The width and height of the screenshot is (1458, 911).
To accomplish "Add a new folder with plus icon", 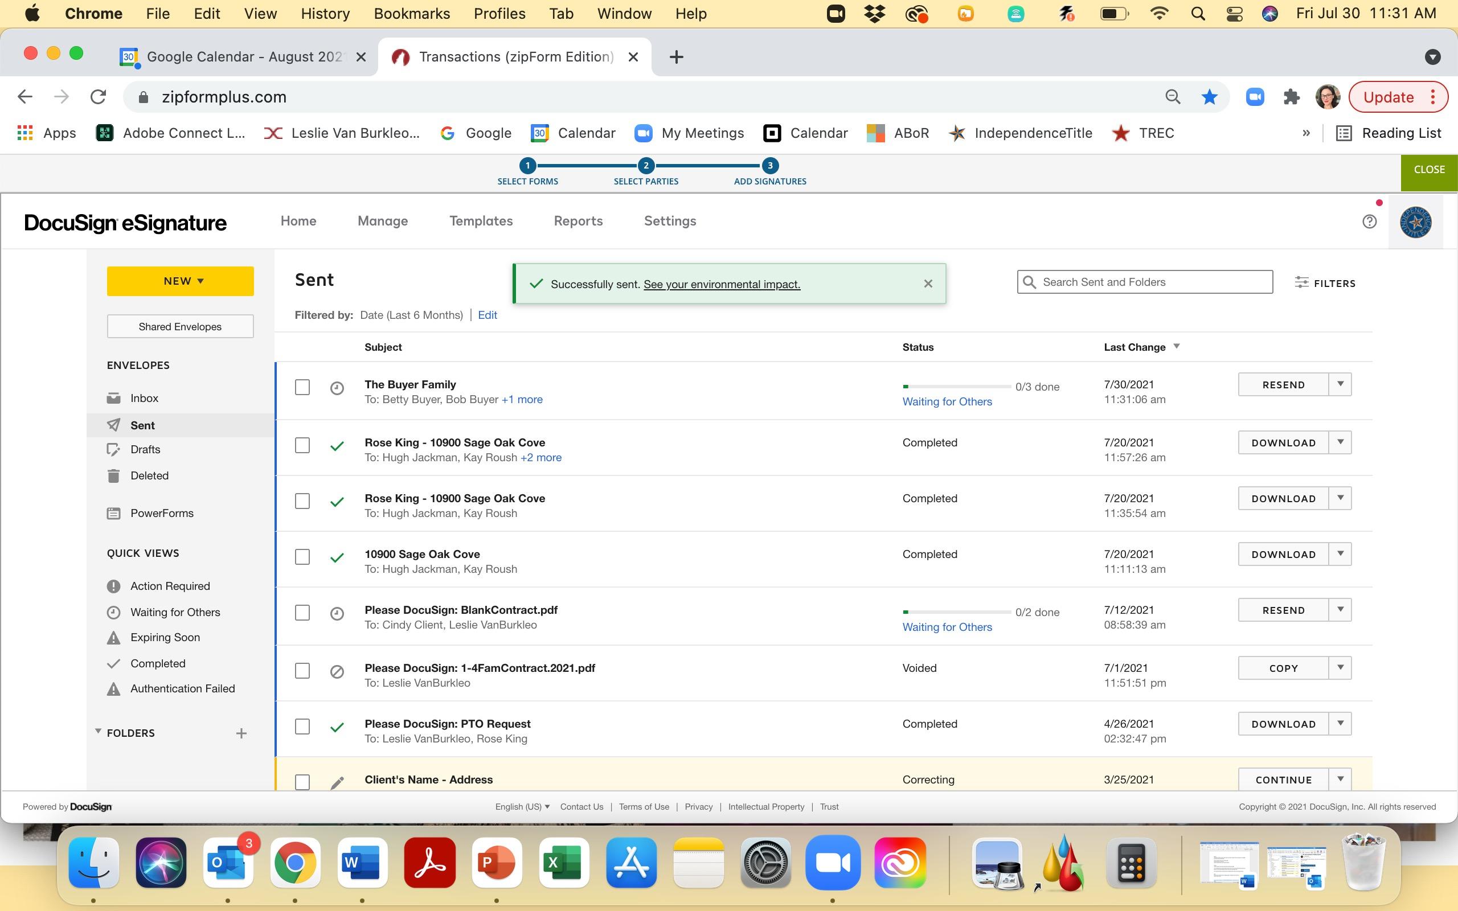I will coord(241,733).
